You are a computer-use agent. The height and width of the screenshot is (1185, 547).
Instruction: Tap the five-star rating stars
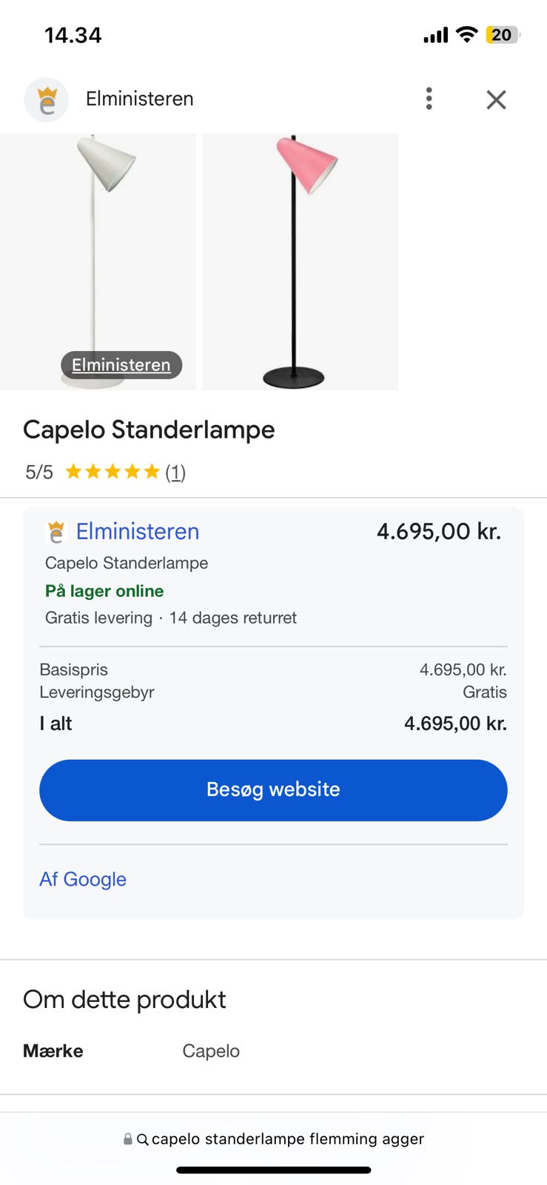pos(113,472)
